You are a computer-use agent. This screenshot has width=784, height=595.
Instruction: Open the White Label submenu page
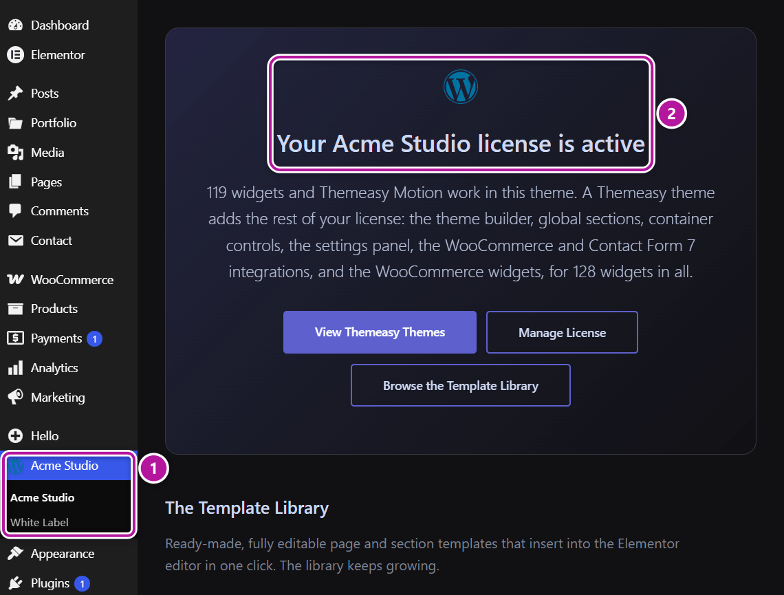tap(39, 523)
